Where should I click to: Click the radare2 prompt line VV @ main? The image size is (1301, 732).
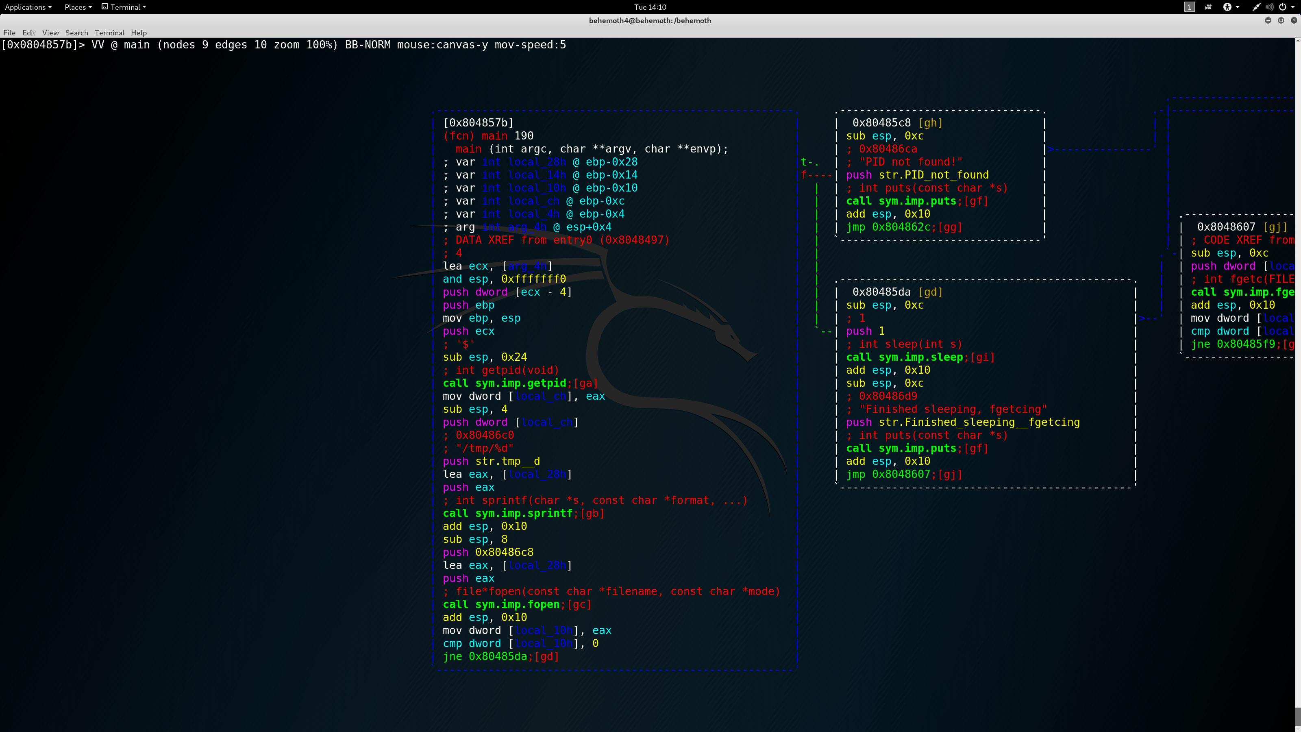click(283, 45)
